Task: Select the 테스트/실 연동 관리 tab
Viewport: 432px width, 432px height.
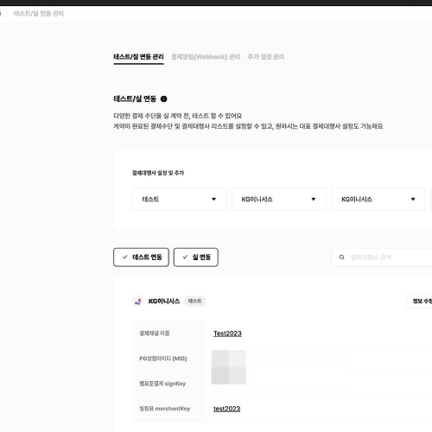Action: tap(138, 57)
